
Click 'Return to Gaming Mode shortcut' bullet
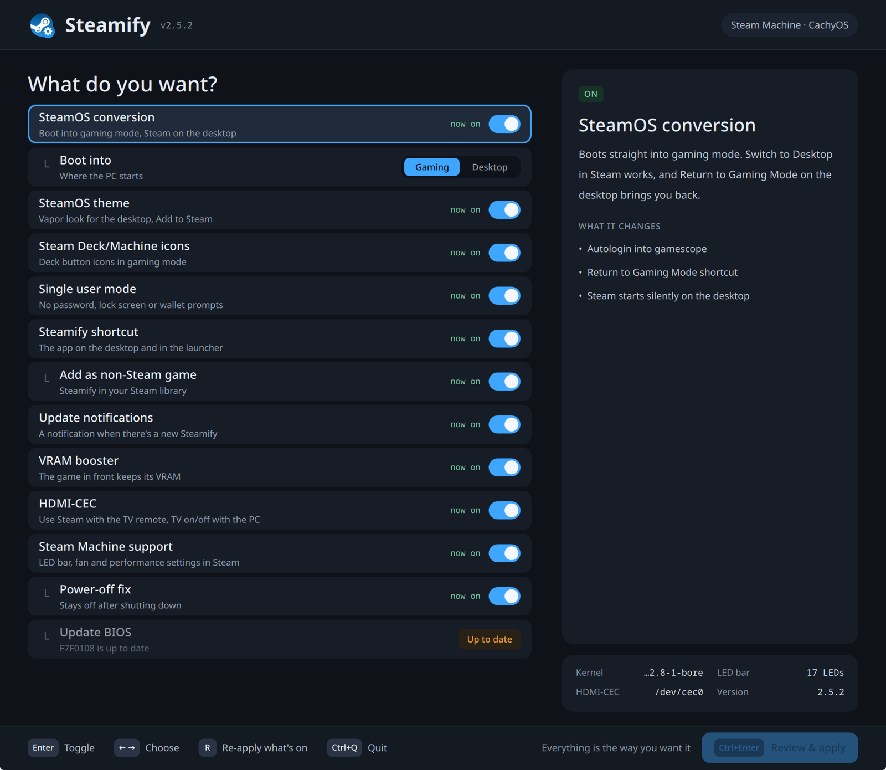coord(662,273)
